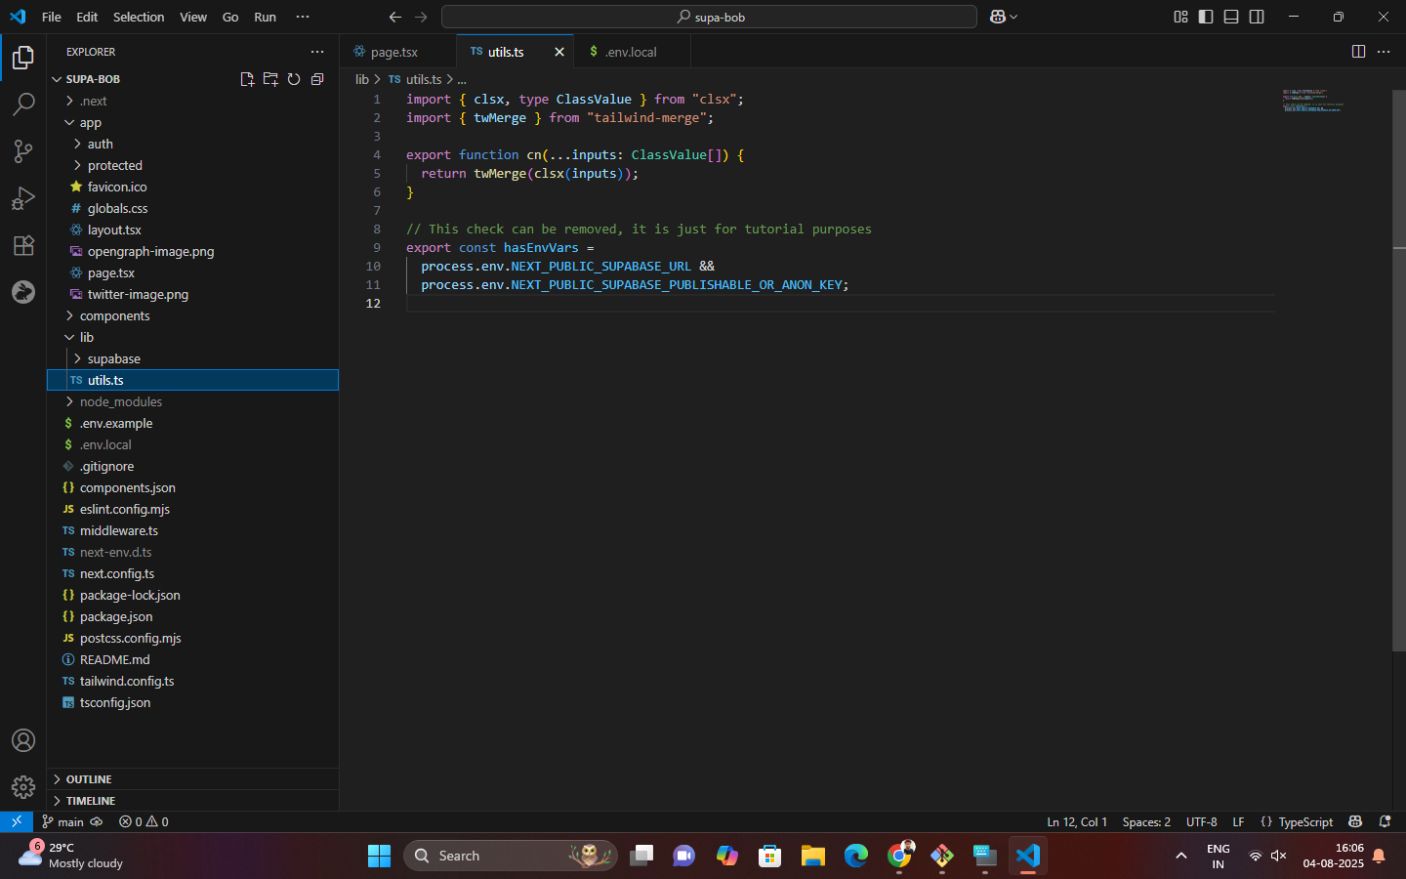Open the Search view in activity bar

coord(23,105)
